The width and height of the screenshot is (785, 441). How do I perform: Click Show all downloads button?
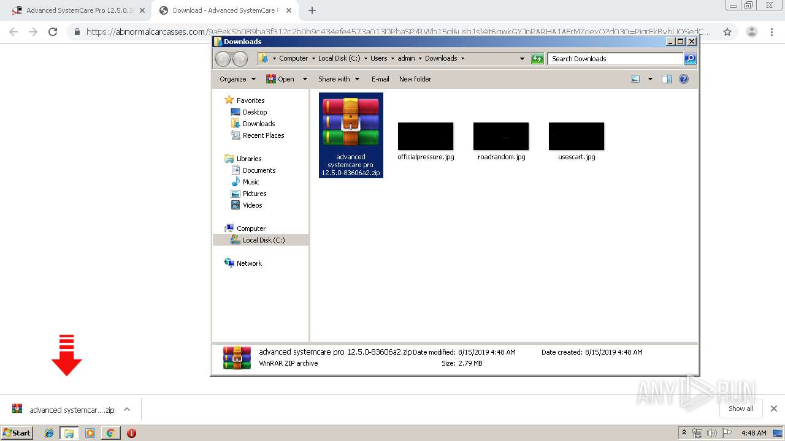coord(740,409)
